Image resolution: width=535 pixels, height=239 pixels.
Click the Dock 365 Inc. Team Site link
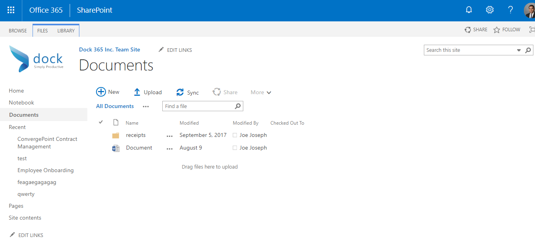click(x=110, y=49)
